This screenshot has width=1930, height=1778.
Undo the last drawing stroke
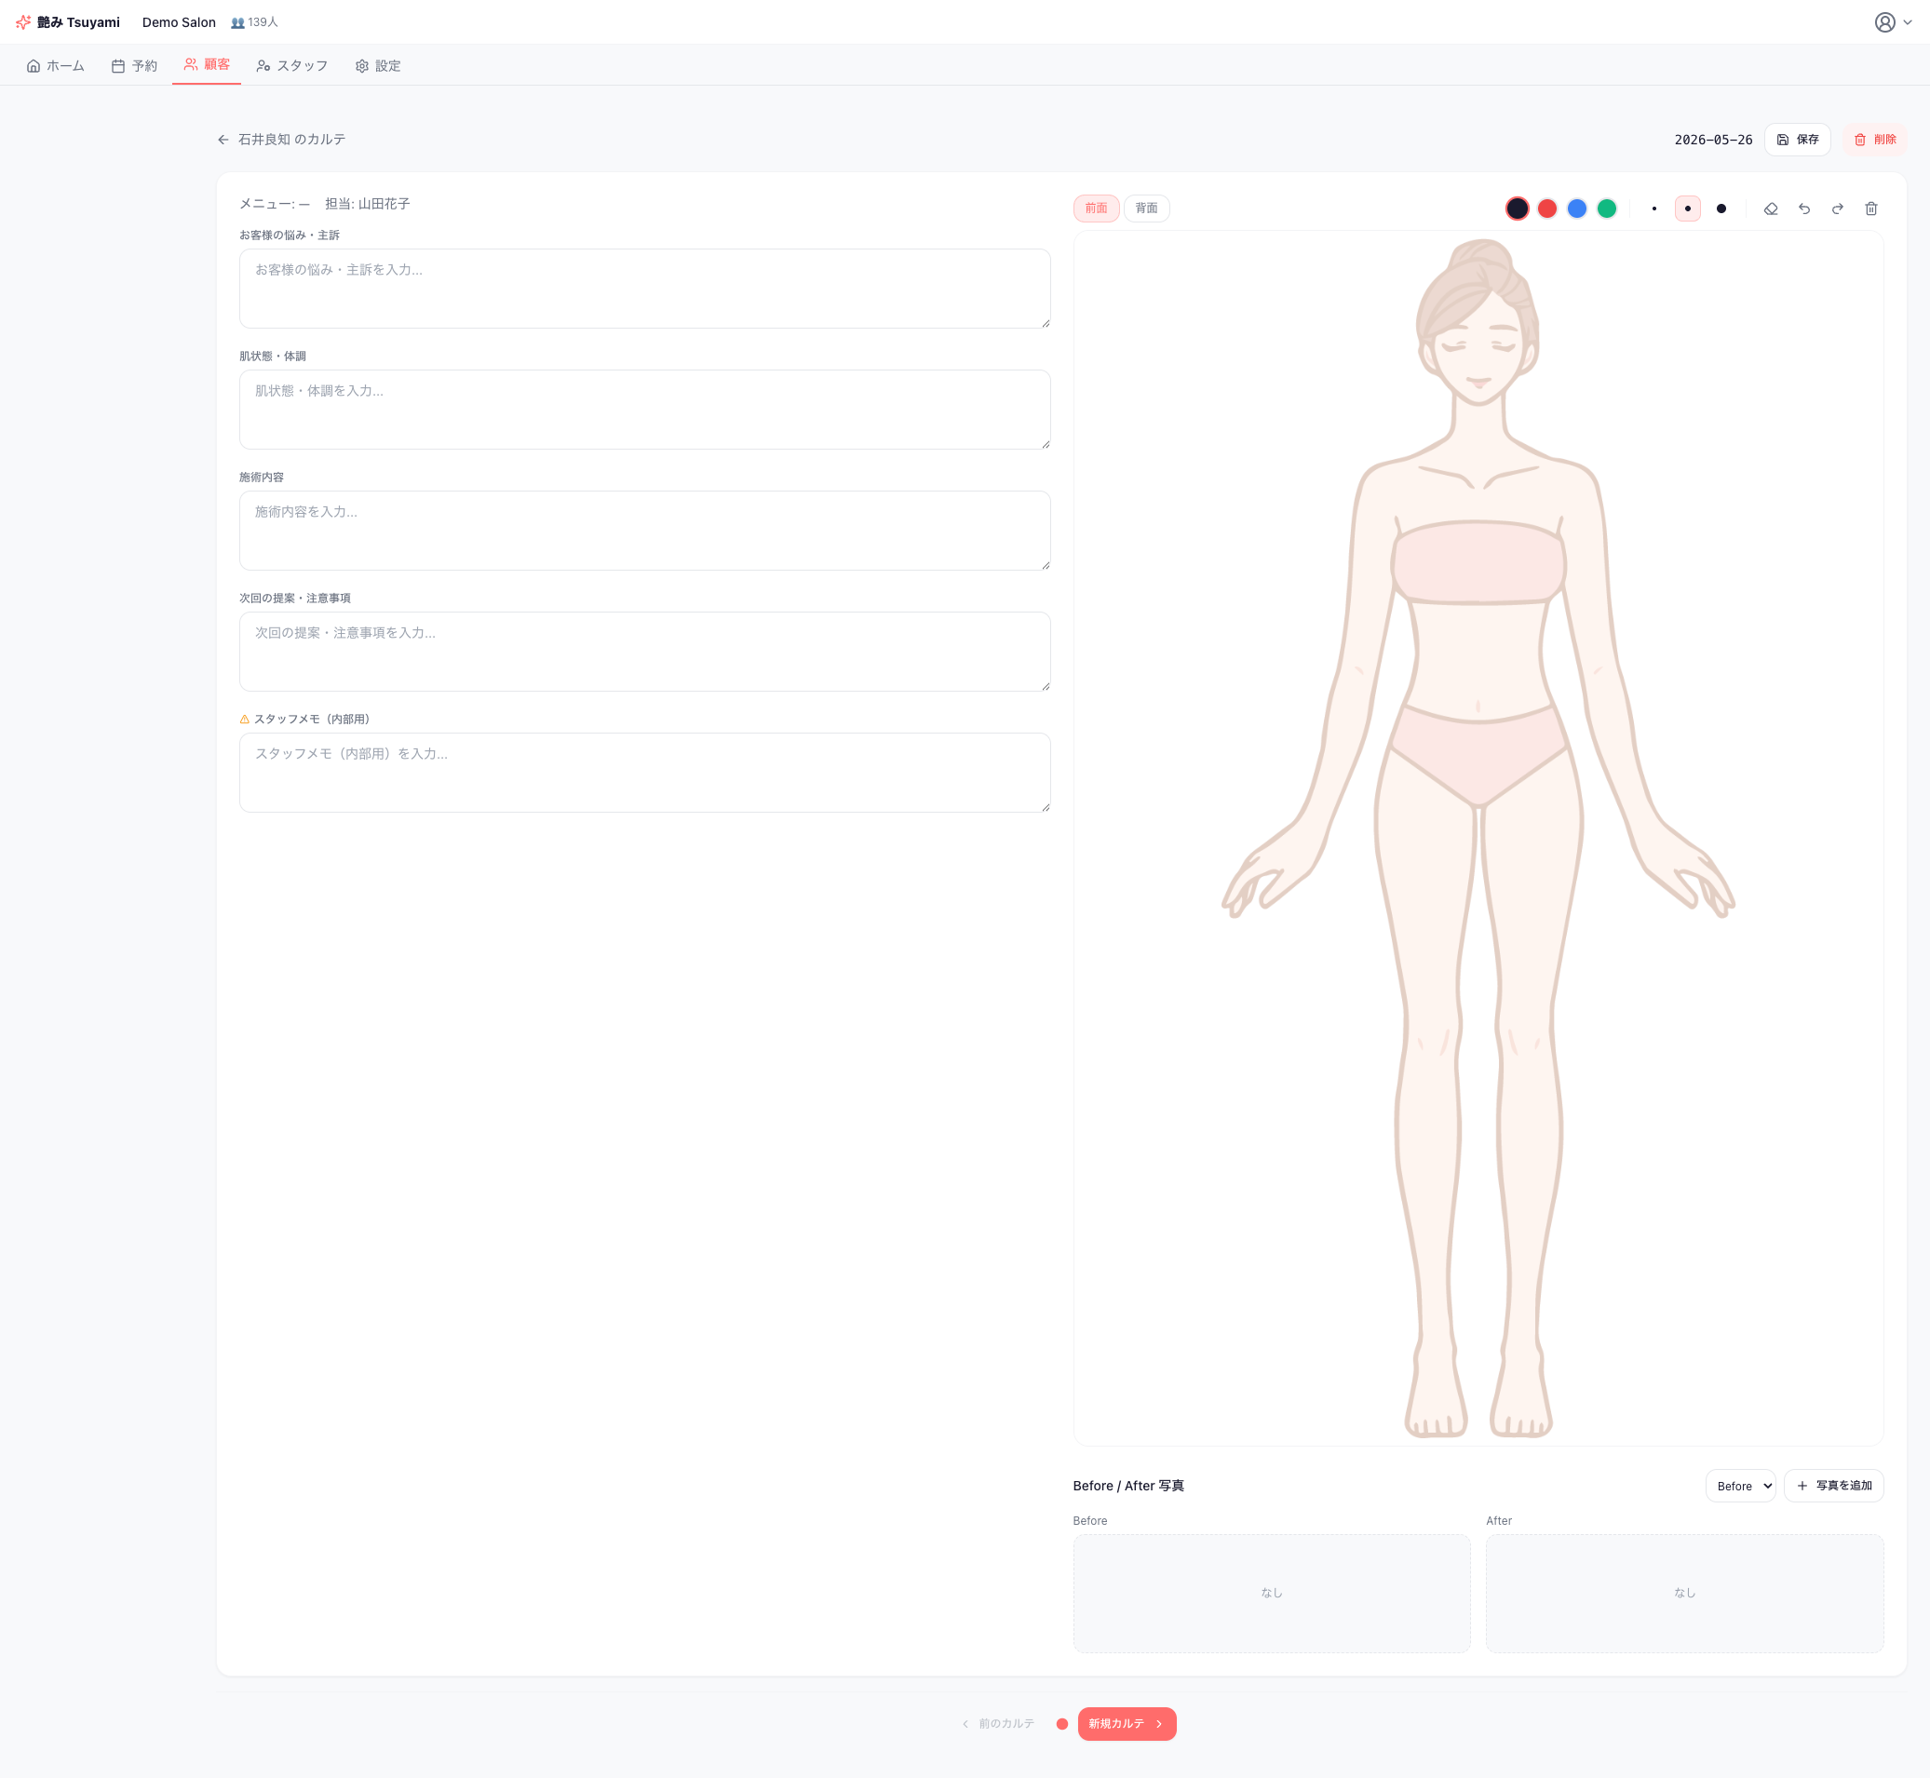1804,209
